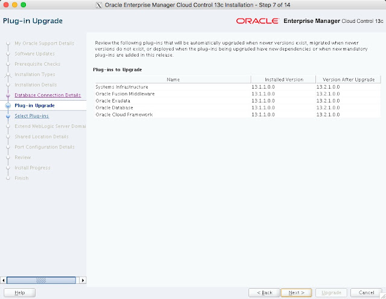Sort by Version After Upgrade header
386x299 pixels.
(349, 80)
